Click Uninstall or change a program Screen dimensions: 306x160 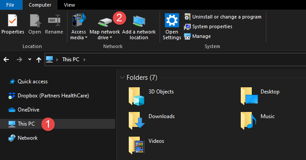223,17
